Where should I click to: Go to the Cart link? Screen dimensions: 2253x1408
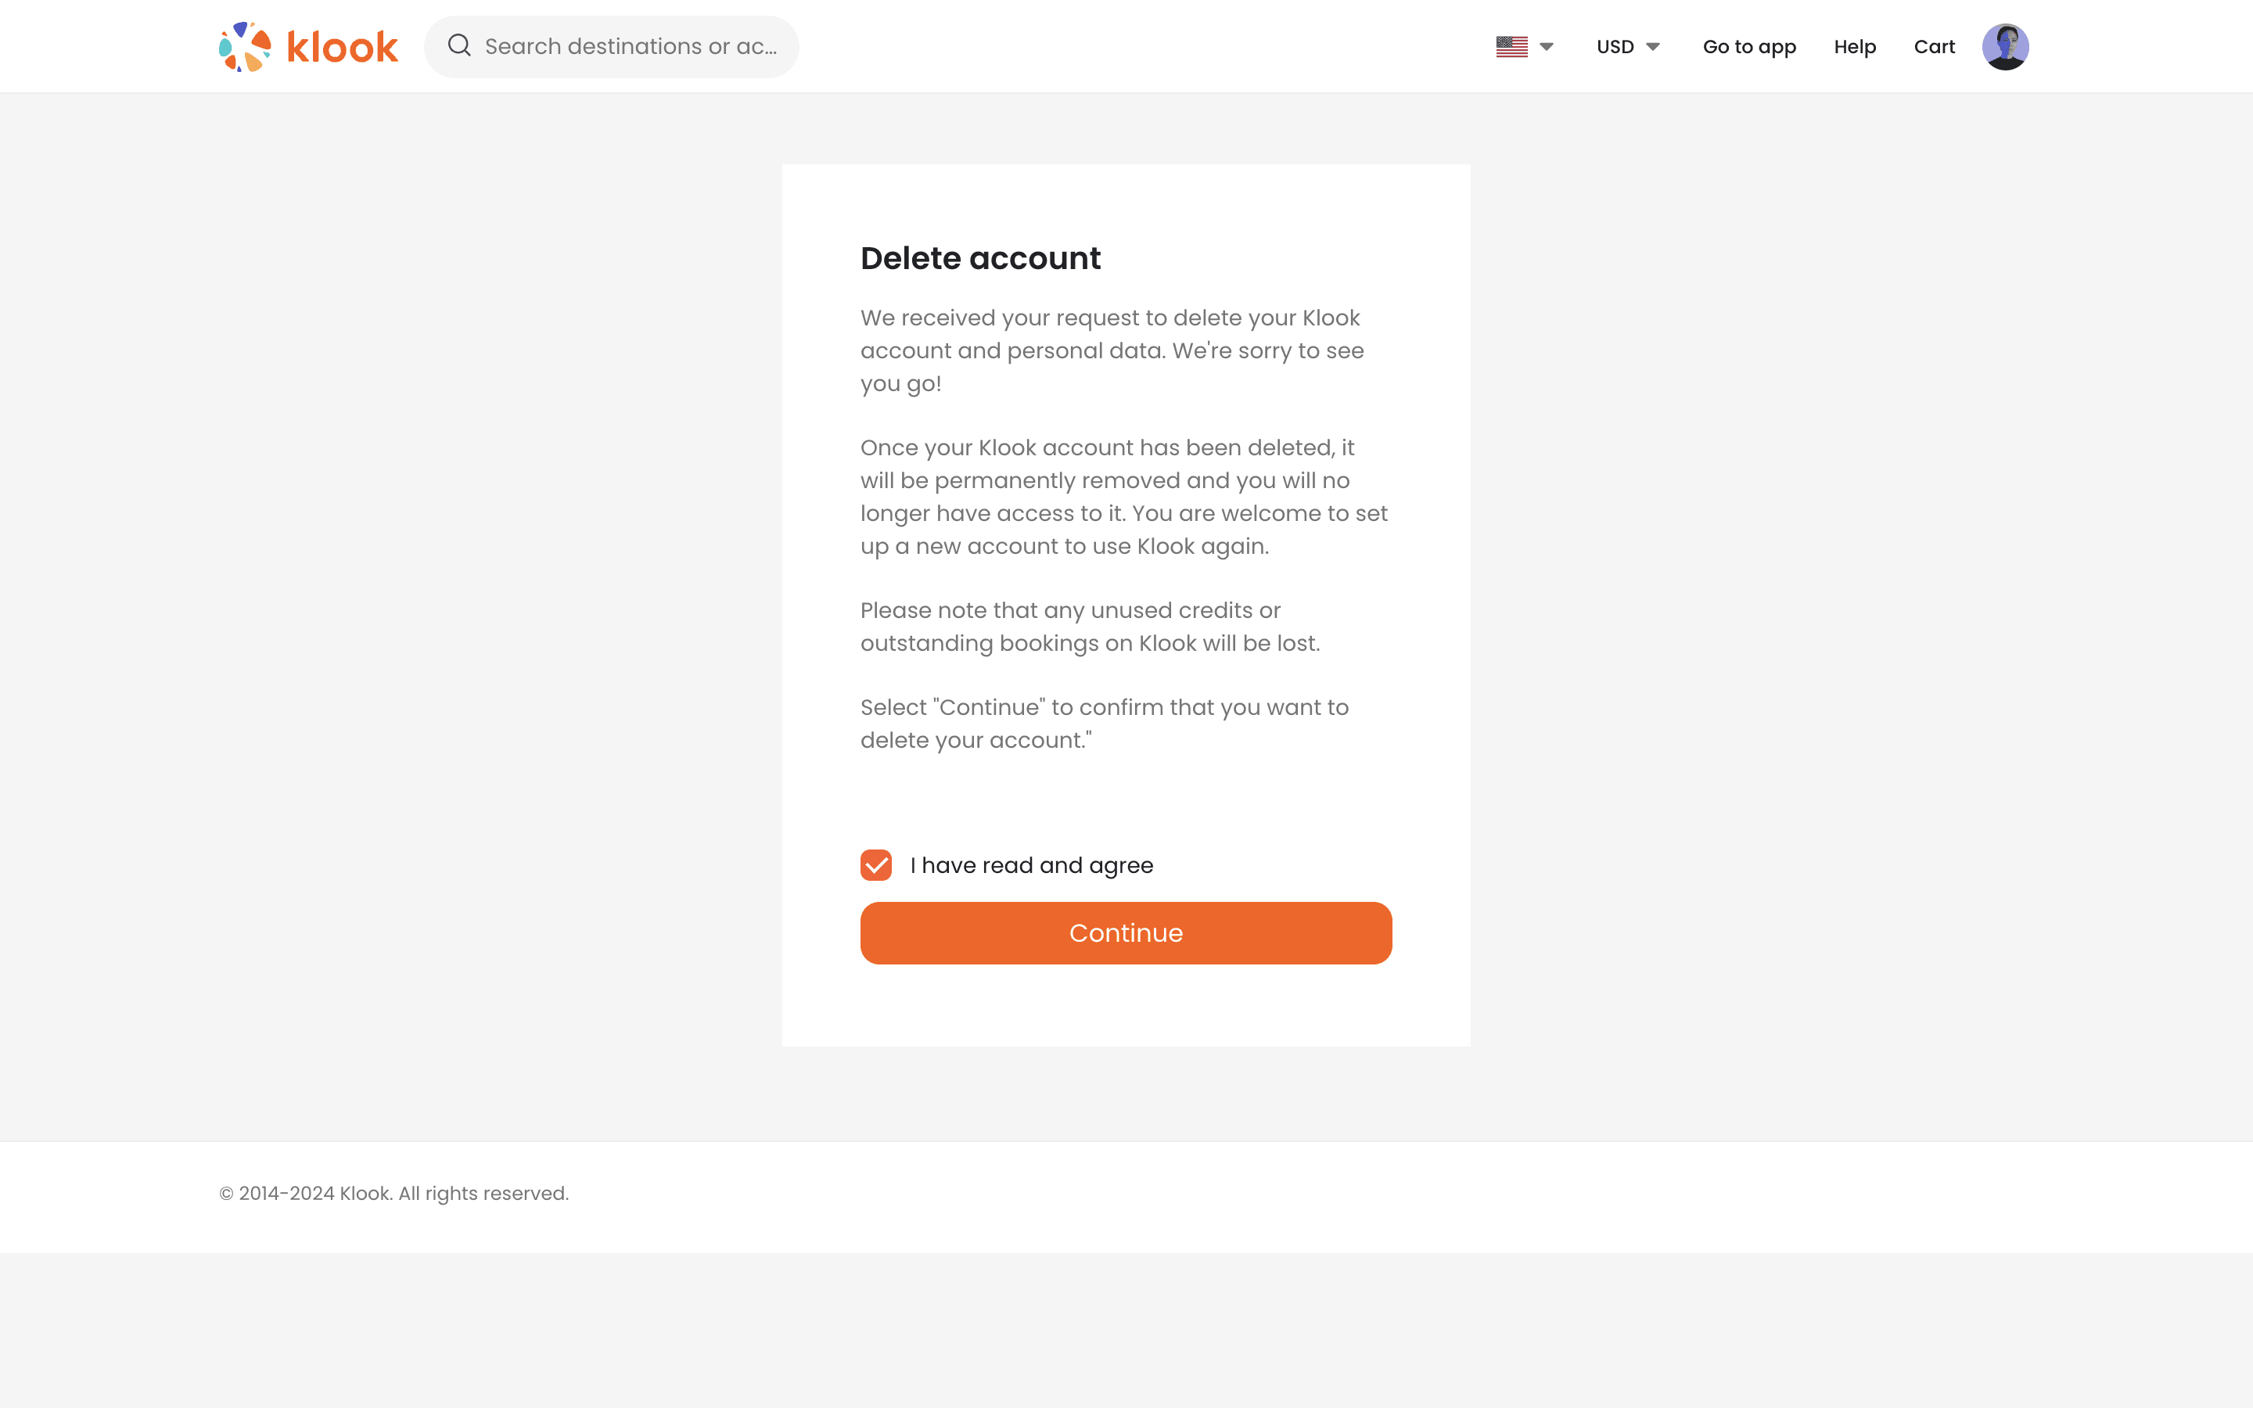pos(1934,47)
